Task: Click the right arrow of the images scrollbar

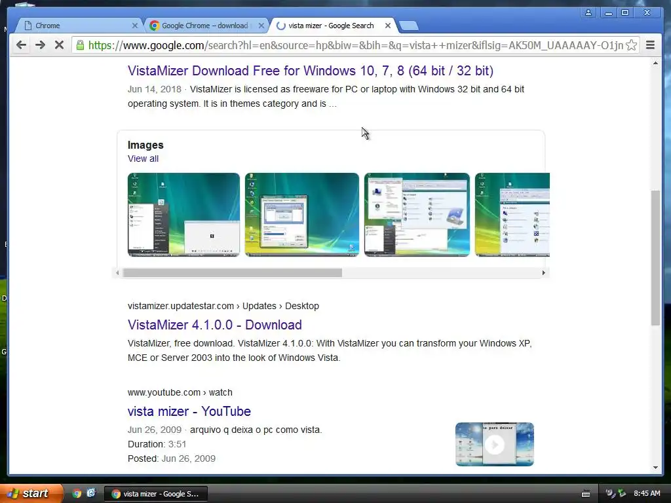Action: point(543,273)
